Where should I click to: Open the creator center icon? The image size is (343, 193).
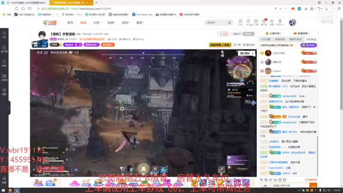(280, 22)
